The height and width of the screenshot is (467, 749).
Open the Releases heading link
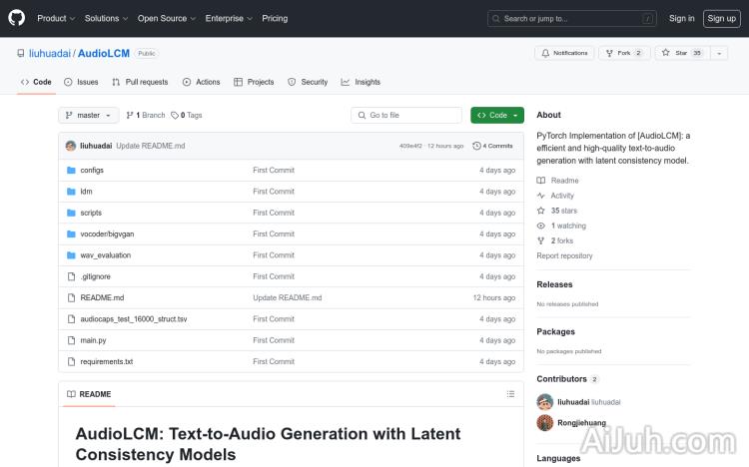click(x=554, y=284)
